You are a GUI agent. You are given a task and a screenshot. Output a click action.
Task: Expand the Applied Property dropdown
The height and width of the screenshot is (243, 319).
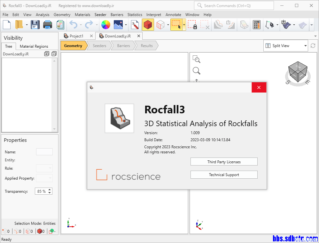(x=44, y=178)
